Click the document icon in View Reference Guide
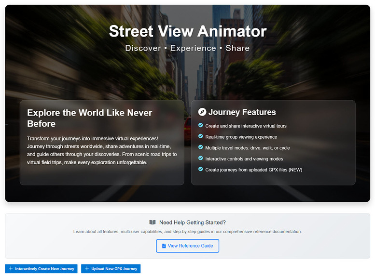This screenshot has height=276, width=375. (164, 246)
